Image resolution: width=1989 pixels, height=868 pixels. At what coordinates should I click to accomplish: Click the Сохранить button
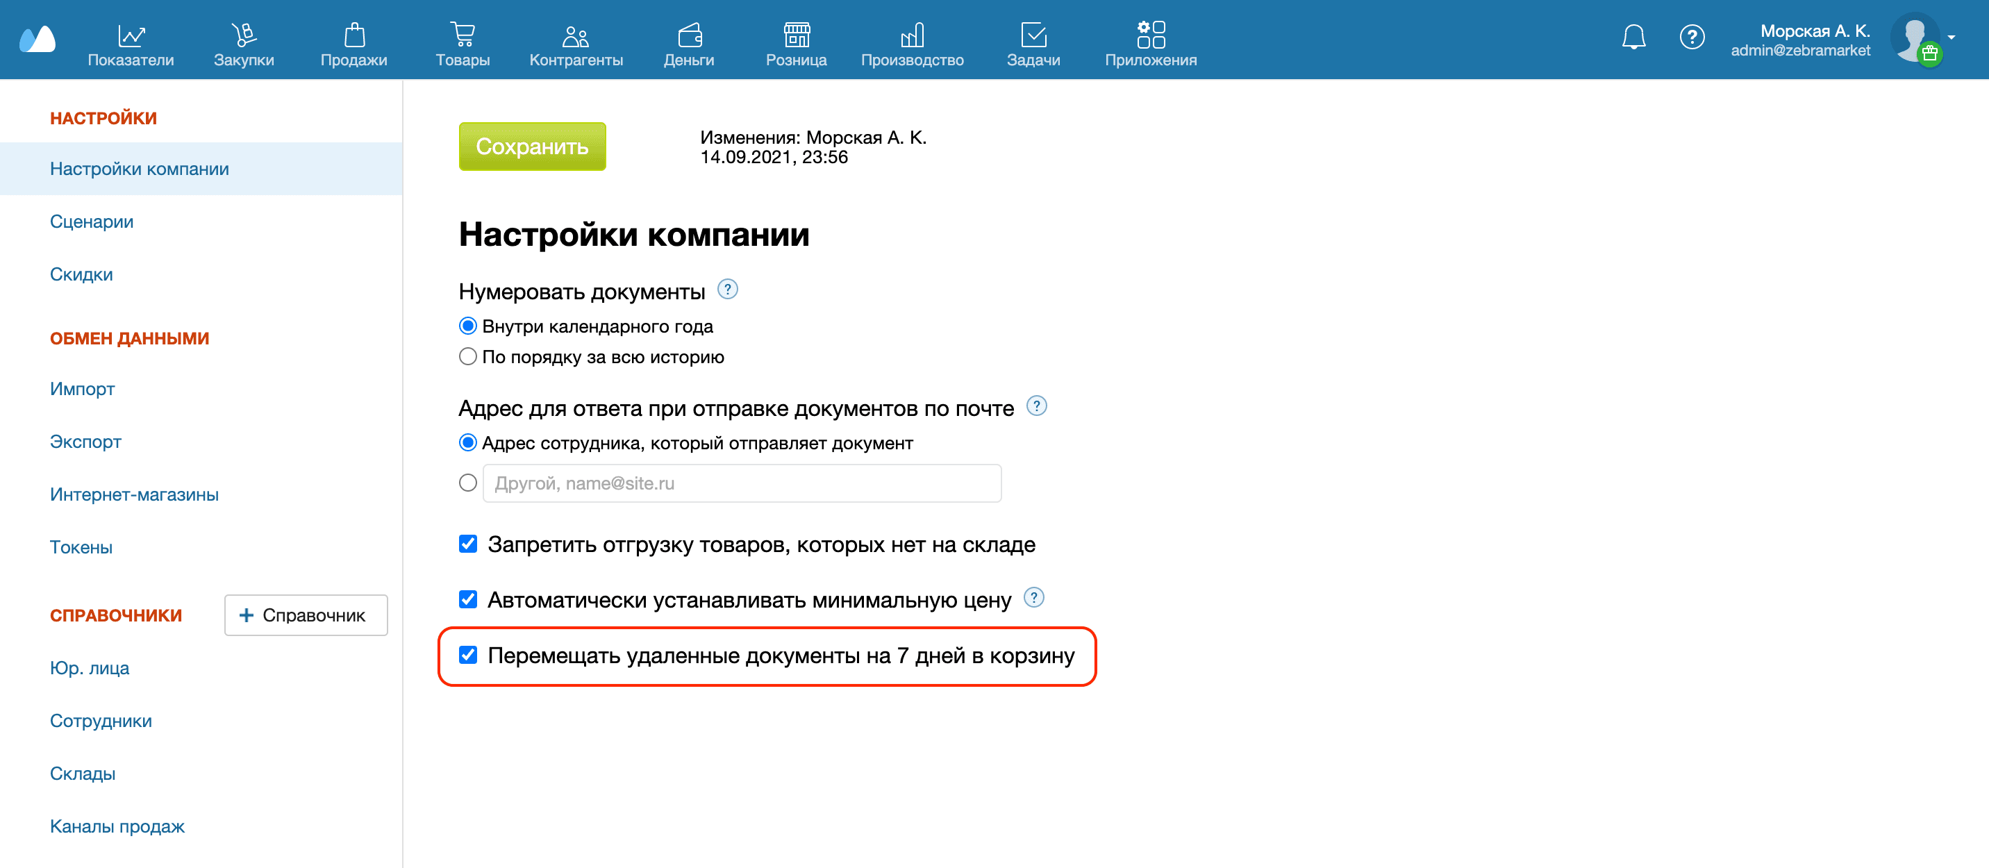point(532,146)
